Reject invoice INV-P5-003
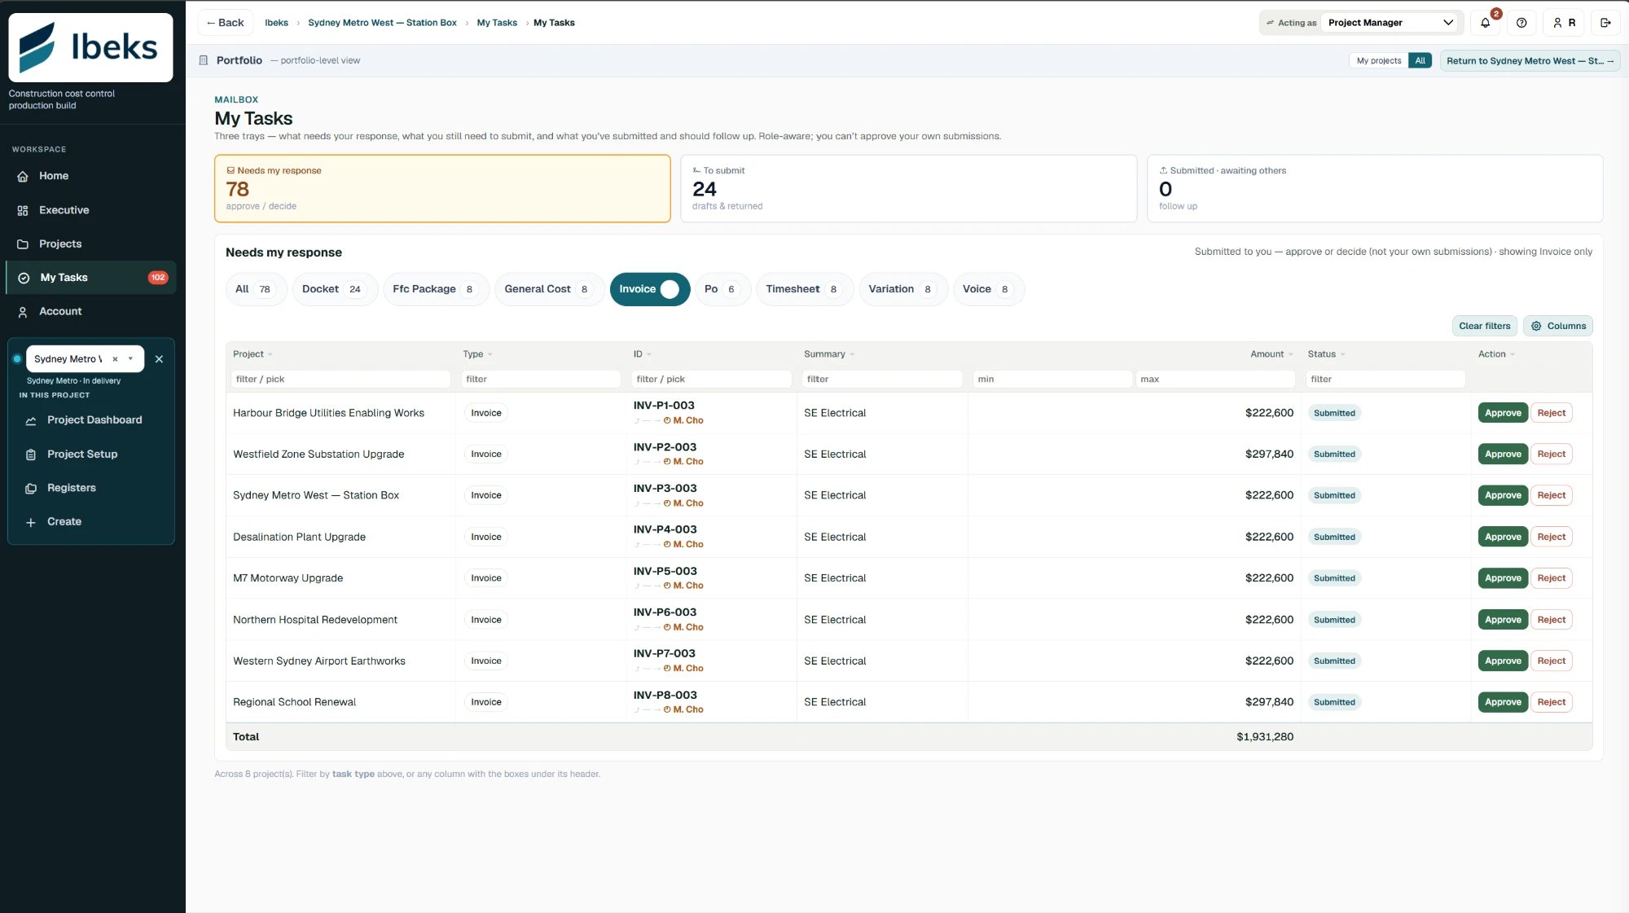 pos(1551,578)
